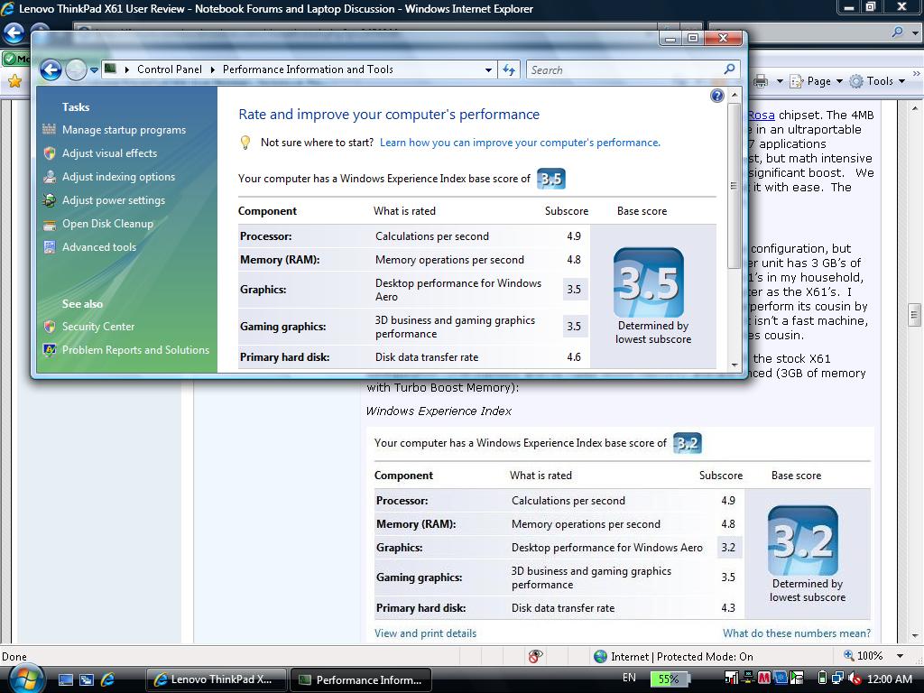Switch to Lenovo ThinkPad taskbar button
924x693 pixels.
[217, 679]
